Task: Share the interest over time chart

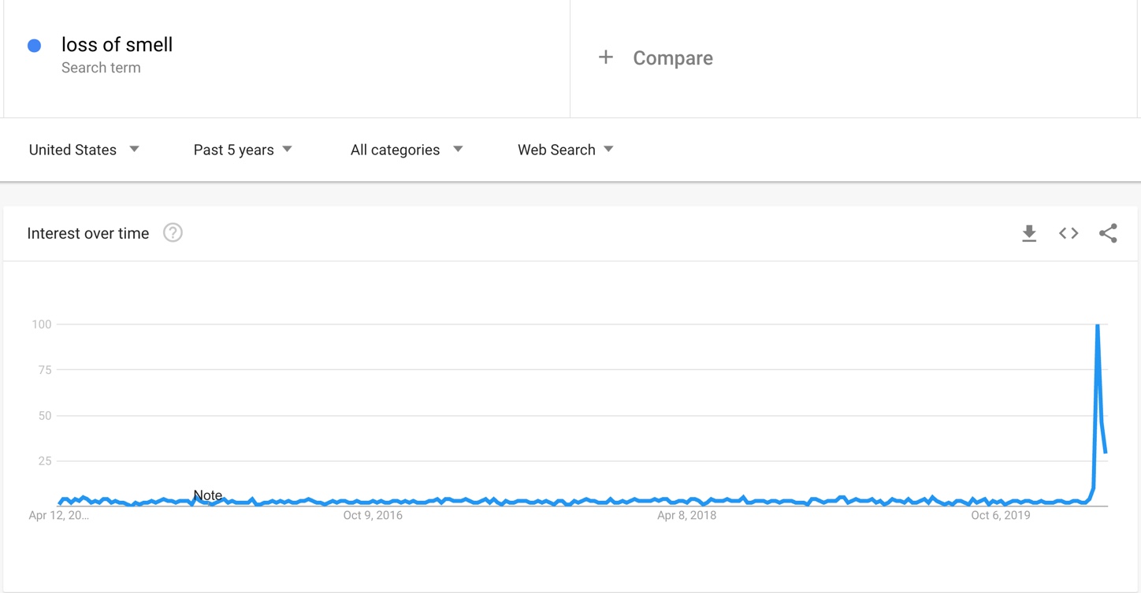Action: (1108, 233)
